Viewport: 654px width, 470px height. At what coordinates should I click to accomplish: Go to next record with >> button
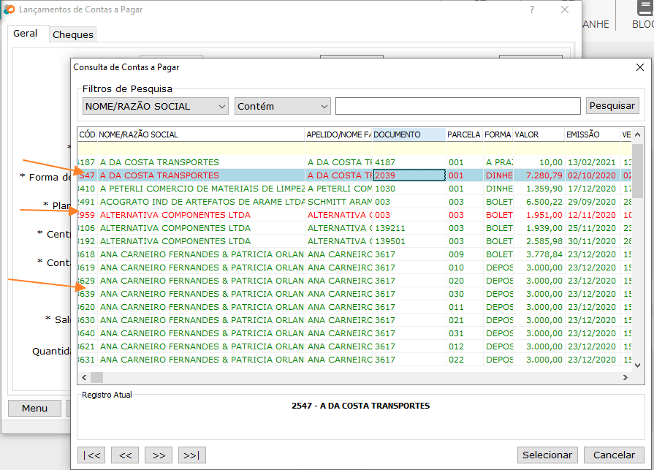point(159,455)
